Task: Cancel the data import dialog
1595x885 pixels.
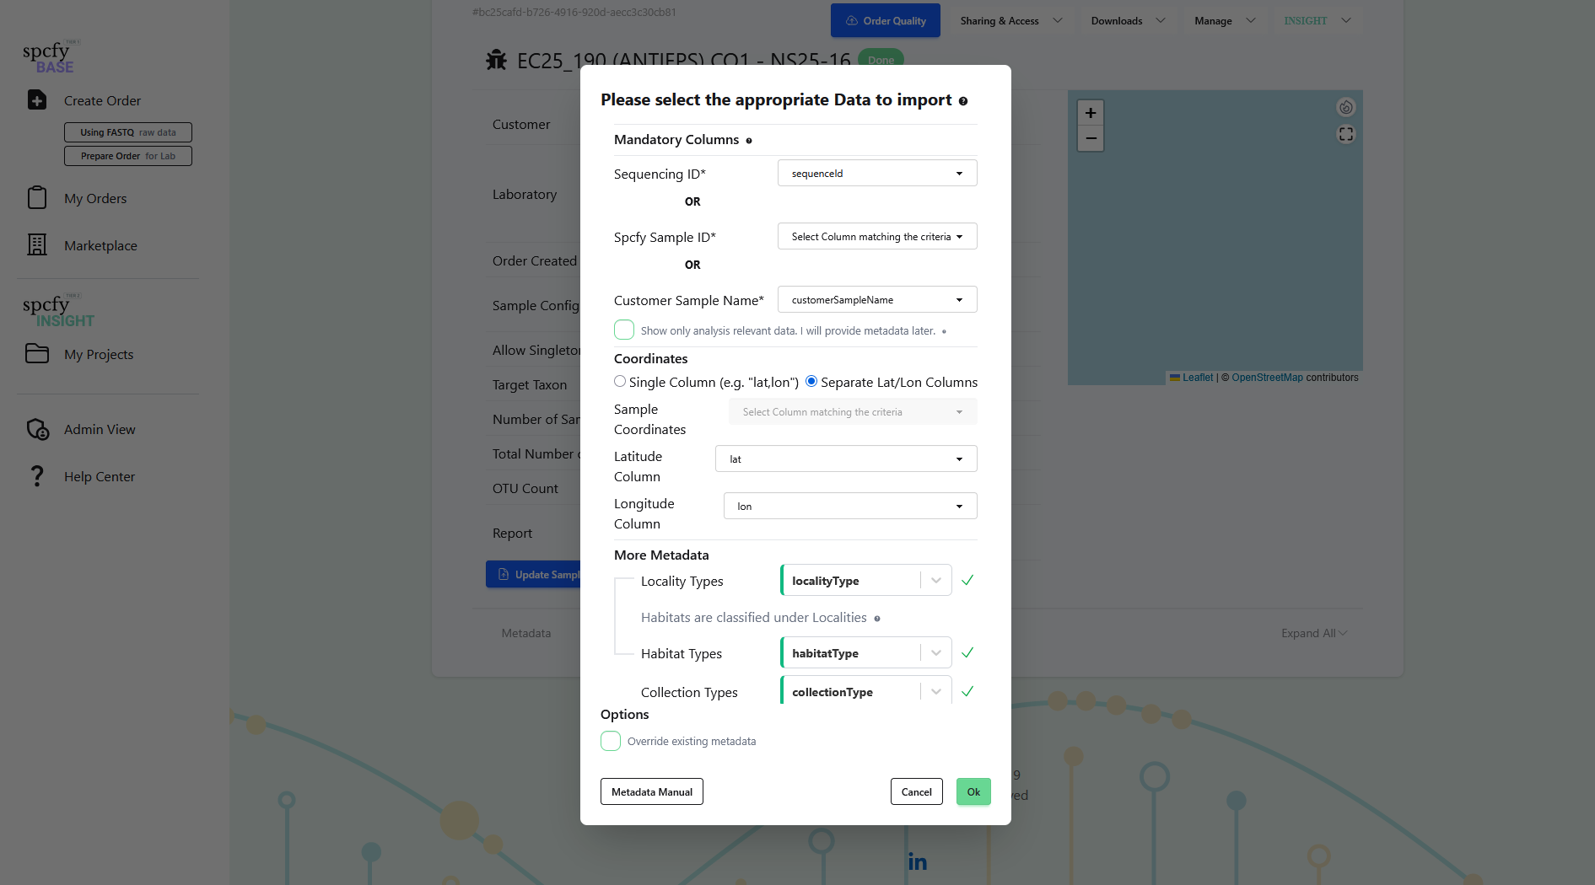Action: click(916, 791)
